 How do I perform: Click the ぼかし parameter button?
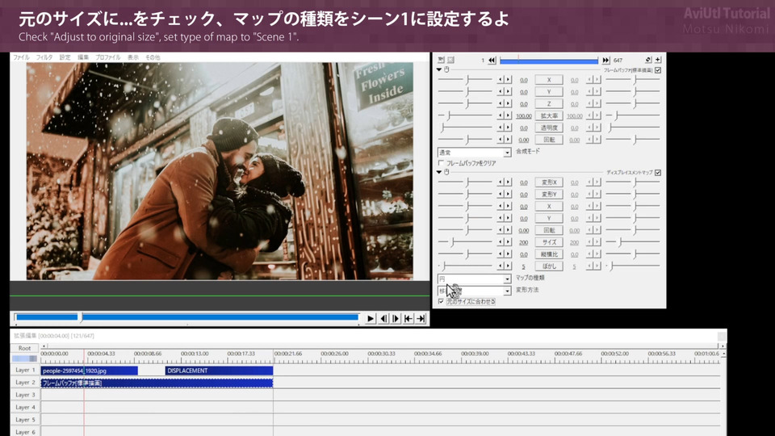[x=549, y=266]
